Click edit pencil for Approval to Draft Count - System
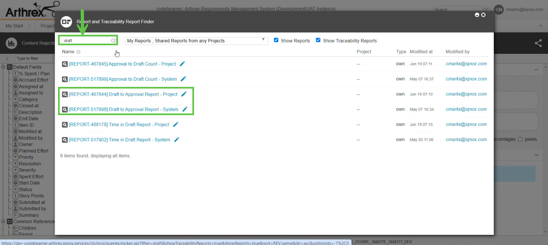This screenshot has width=548, height=245. click(x=184, y=79)
